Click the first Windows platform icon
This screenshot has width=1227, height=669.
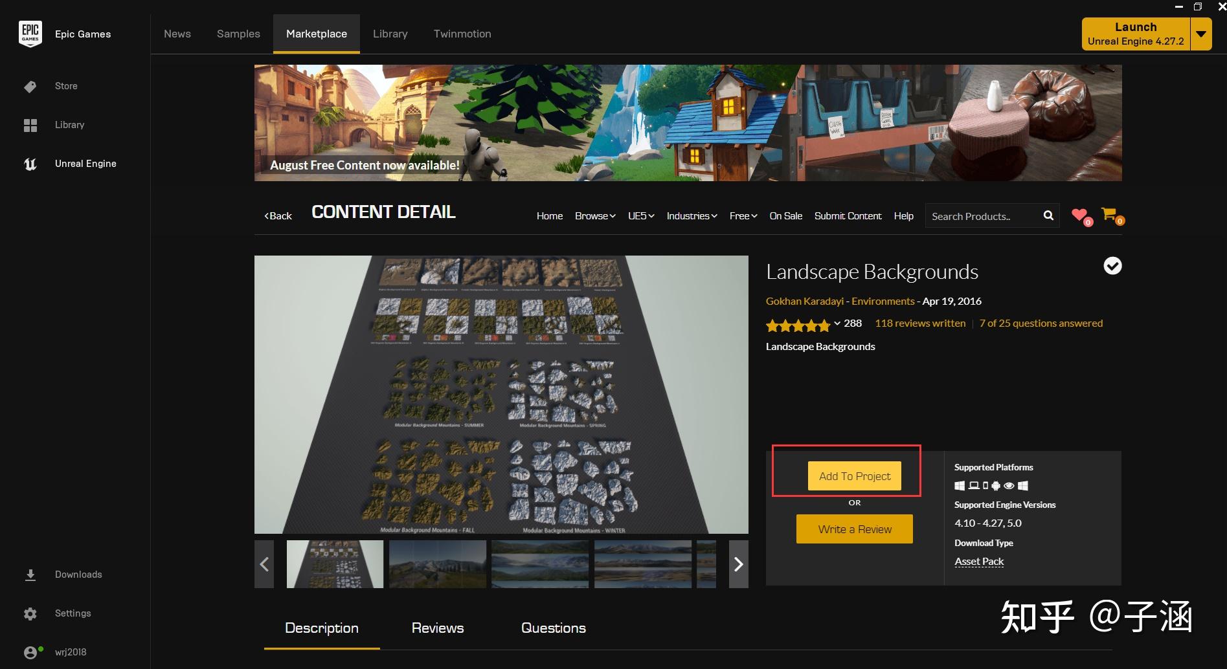[960, 486]
